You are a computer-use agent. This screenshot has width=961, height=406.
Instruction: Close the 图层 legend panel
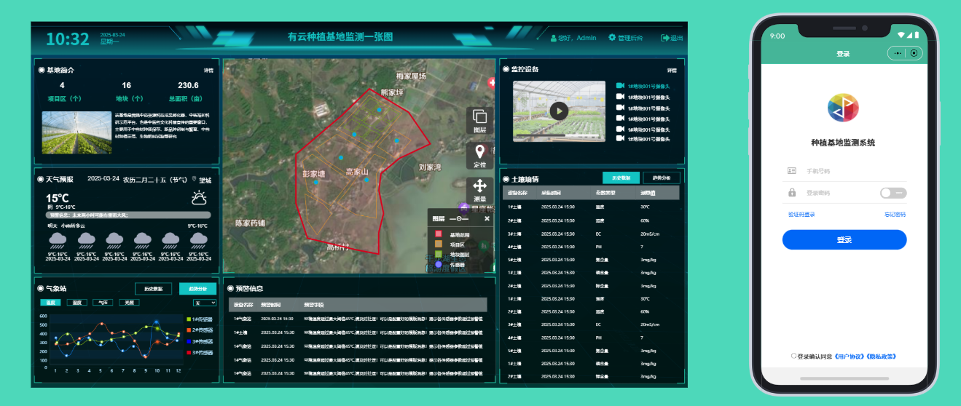[x=487, y=218]
